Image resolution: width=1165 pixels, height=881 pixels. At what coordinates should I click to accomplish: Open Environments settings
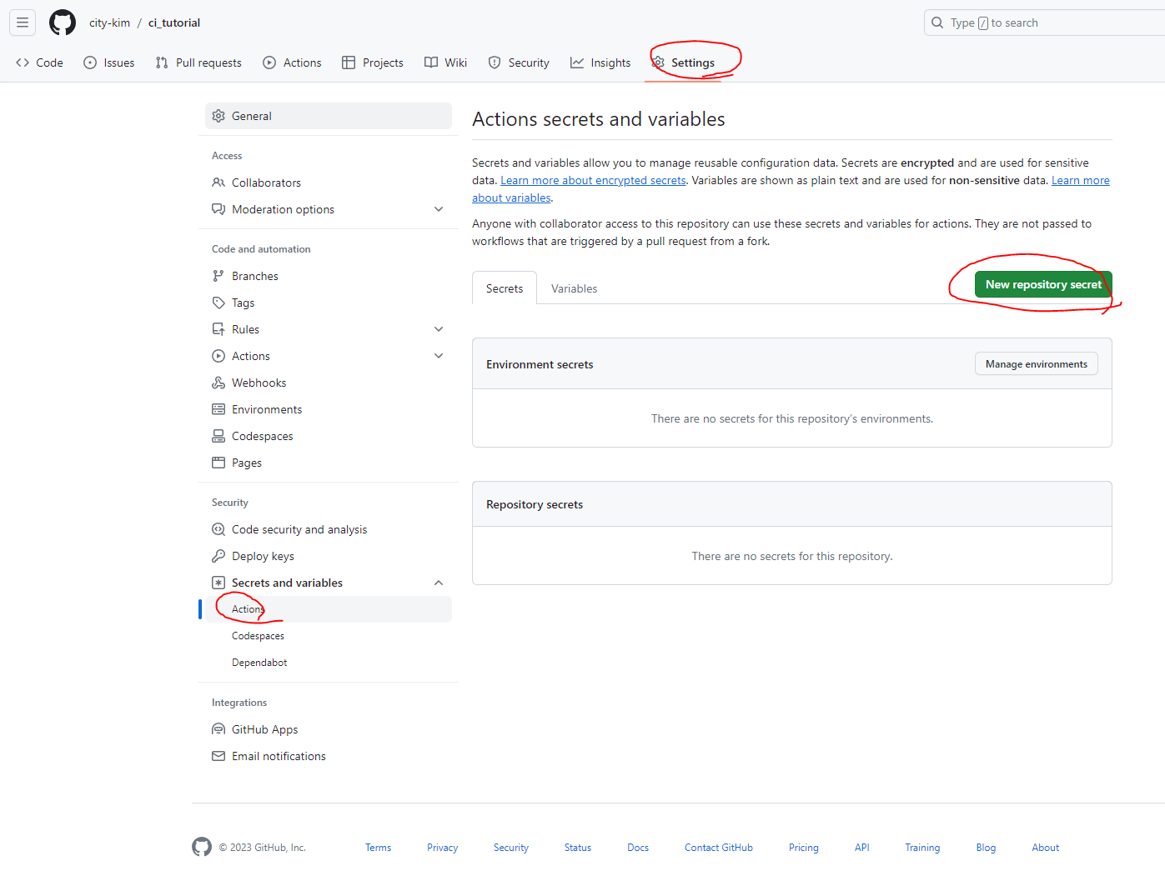point(329,409)
